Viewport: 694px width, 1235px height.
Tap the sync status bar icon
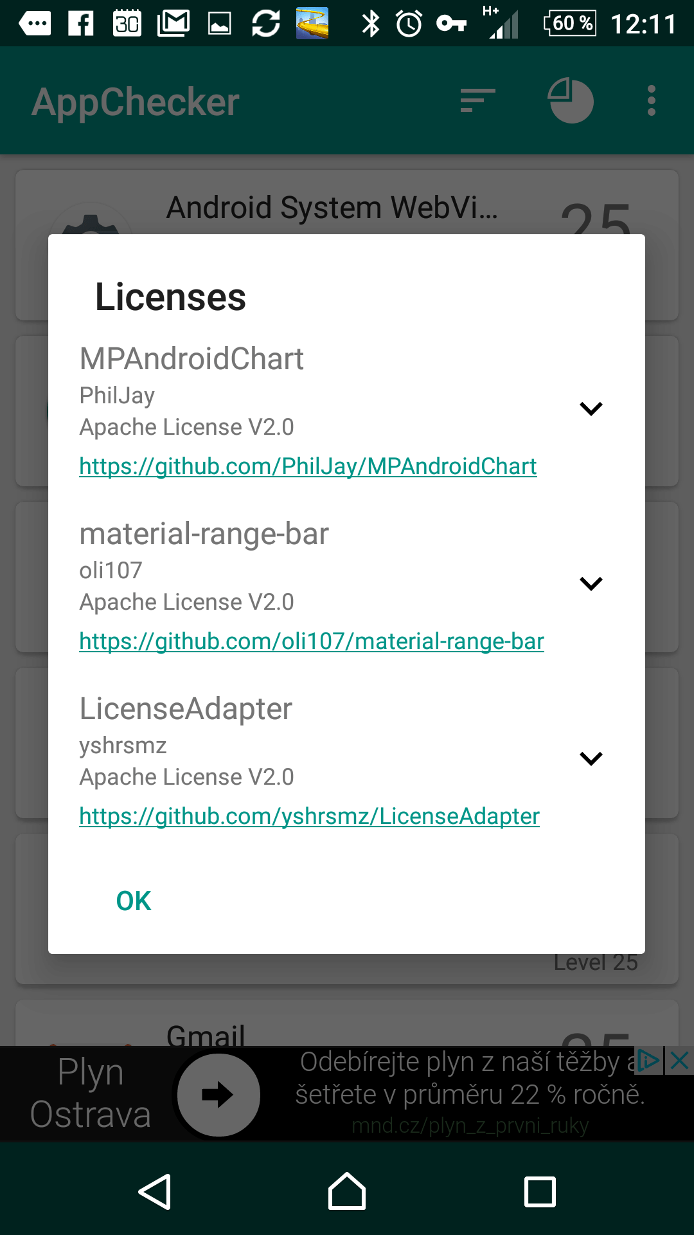point(265,24)
